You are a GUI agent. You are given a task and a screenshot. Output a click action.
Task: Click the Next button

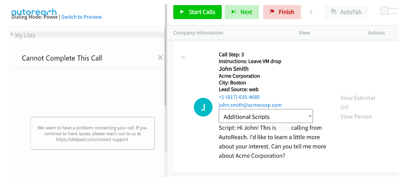pyautogui.click(x=242, y=12)
